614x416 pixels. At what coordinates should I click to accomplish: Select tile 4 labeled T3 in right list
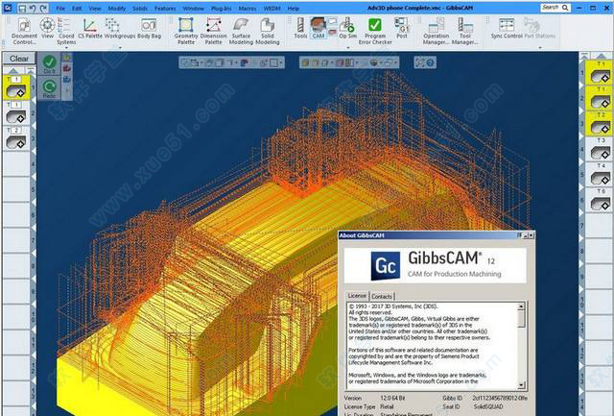600,149
